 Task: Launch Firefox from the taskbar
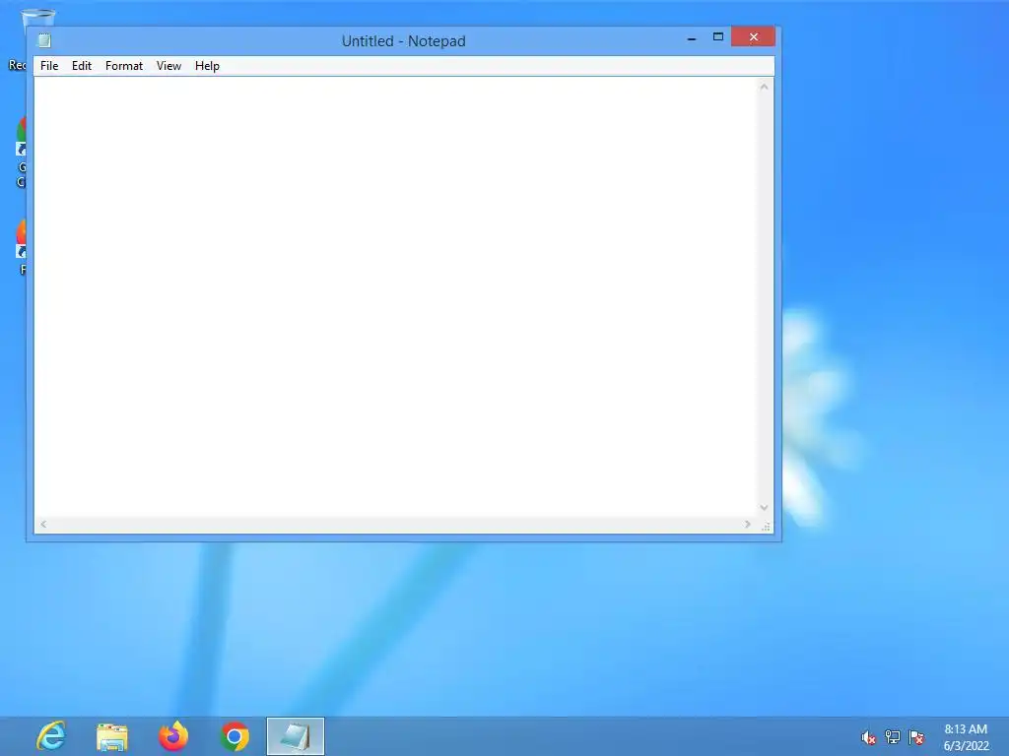point(173,736)
